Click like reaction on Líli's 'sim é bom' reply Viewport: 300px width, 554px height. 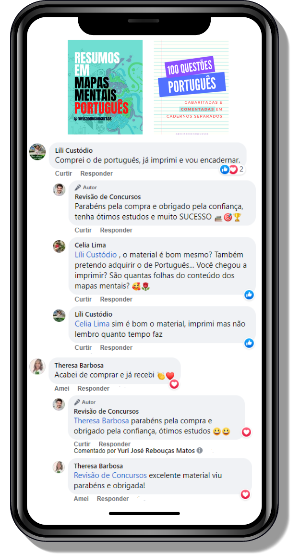coord(249,343)
